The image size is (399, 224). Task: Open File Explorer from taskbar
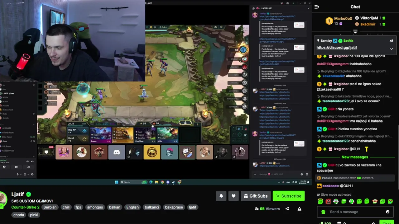[x=156, y=182]
